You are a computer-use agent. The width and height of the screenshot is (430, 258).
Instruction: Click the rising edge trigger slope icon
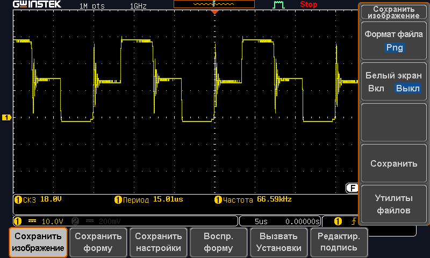click(x=354, y=221)
